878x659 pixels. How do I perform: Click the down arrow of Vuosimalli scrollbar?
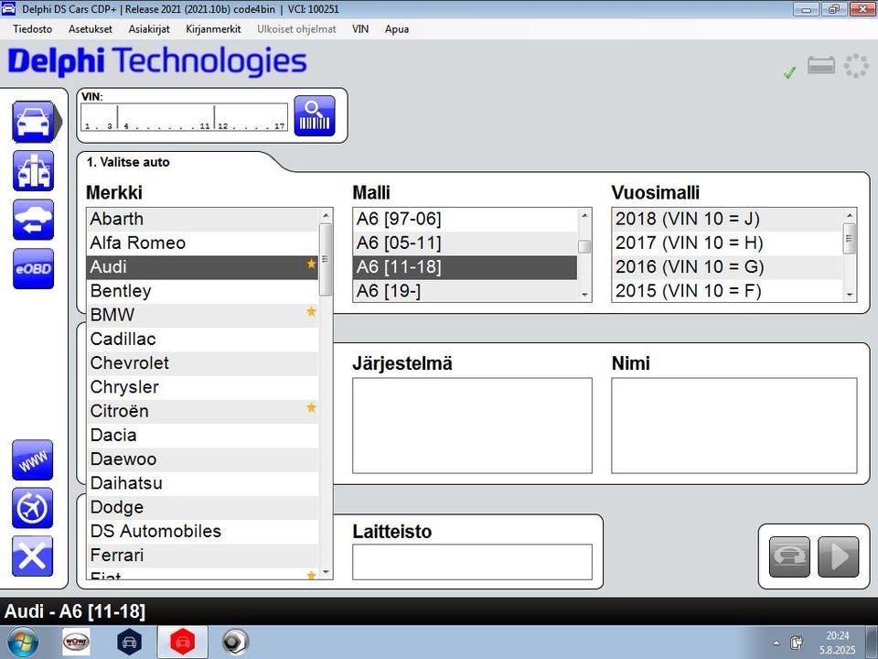pyautogui.click(x=850, y=295)
